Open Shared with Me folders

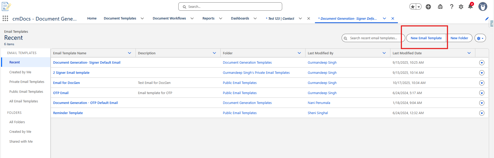pyautogui.click(x=21, y=142)
